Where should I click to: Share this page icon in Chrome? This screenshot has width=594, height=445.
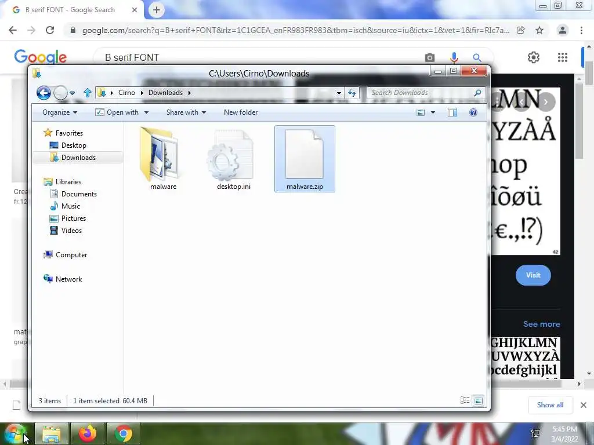click(x=521, y=30)
